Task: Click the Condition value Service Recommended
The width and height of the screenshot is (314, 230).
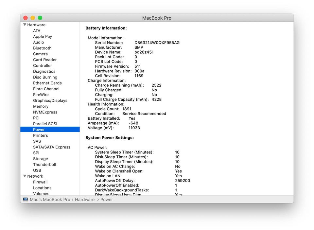Action: [x=144, y=114]
